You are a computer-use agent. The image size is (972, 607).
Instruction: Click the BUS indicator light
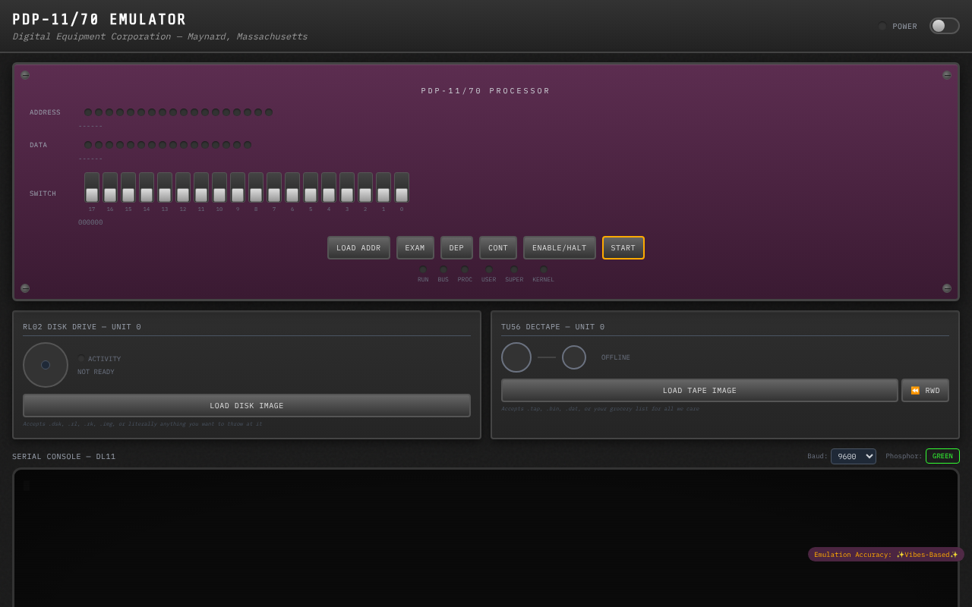point(443,270)
